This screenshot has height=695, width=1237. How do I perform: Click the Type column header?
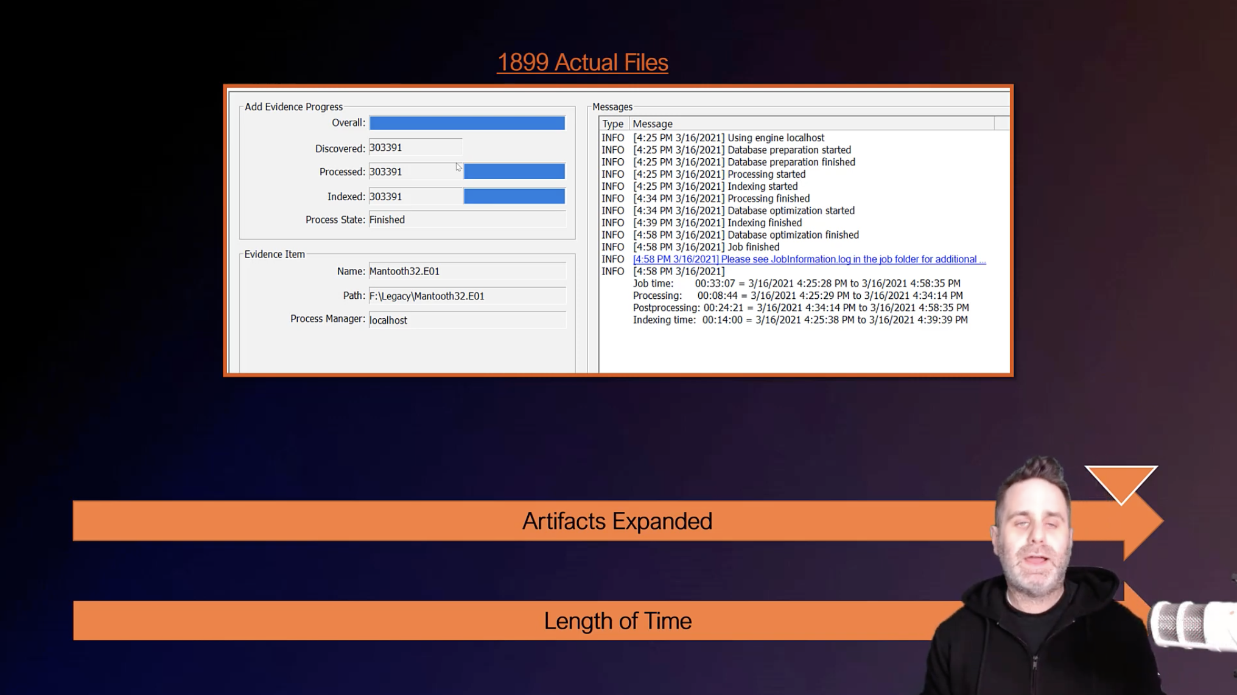point(612,124)
